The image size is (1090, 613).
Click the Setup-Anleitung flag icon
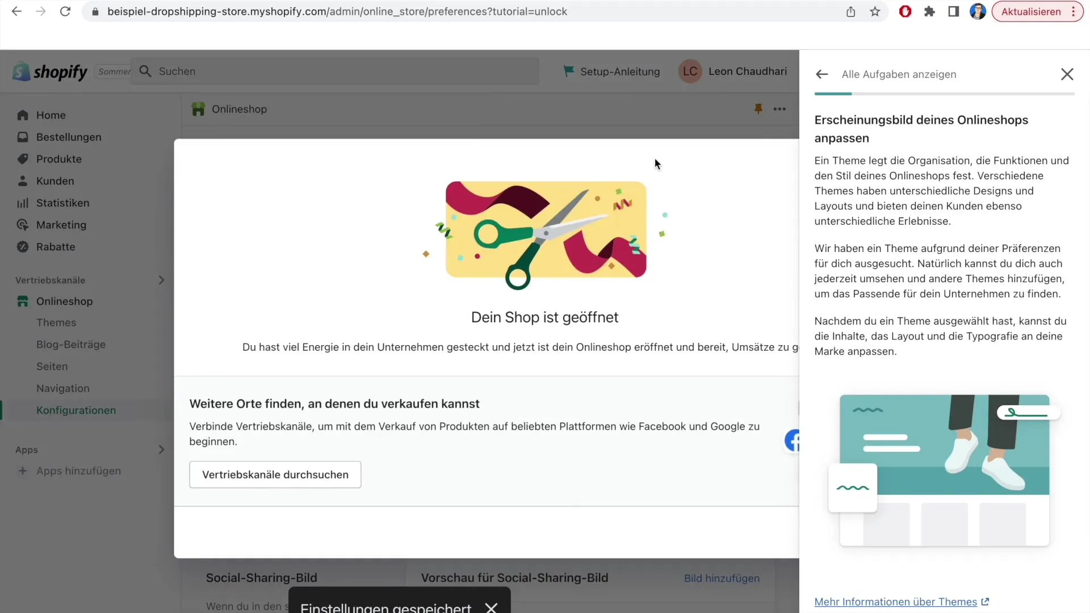pyautogui.click(x=570, y=70)
